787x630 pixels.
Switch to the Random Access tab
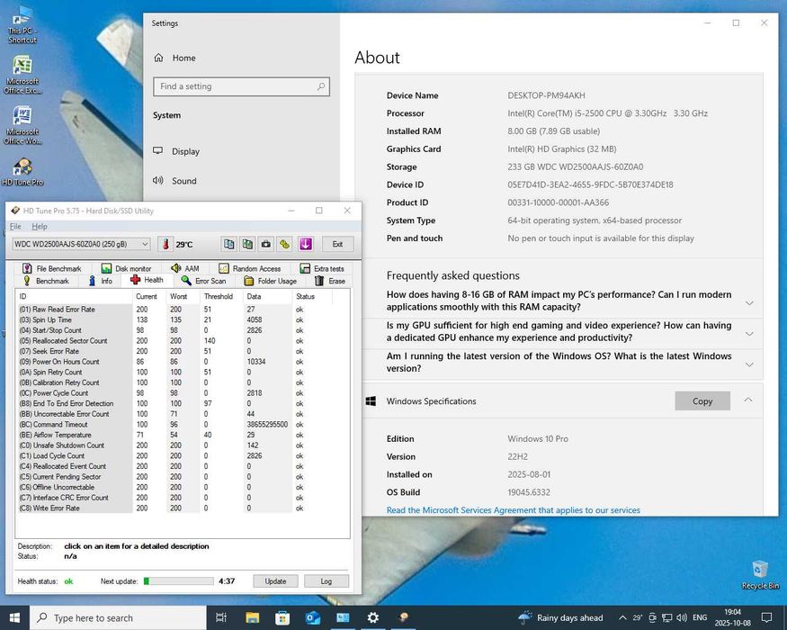[249, 268]
